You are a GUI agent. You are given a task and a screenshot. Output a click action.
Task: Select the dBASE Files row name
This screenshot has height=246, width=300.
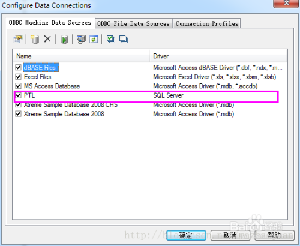(x=41, y=67)
